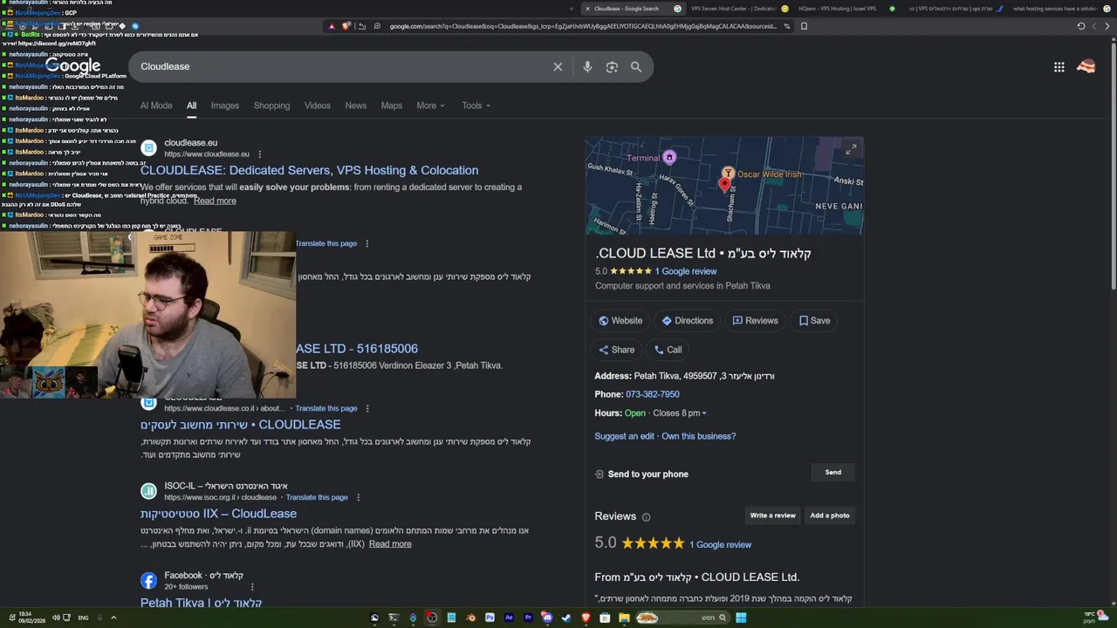Share the CLOUD LEASE Ltd listing
The image size is (1117, 628).
click(x=616, y=350)
